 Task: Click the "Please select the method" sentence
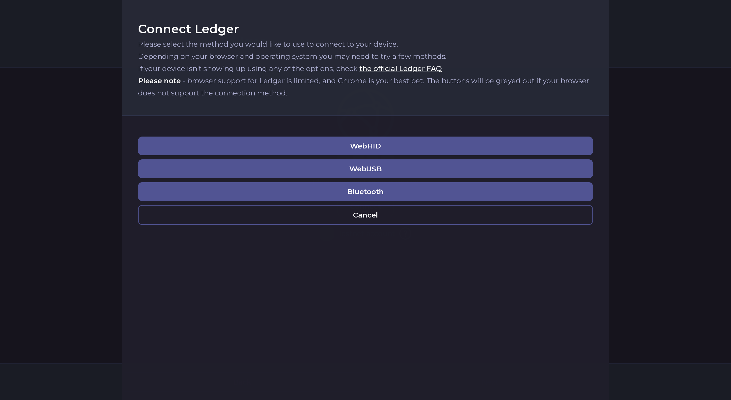coord(268,44)
